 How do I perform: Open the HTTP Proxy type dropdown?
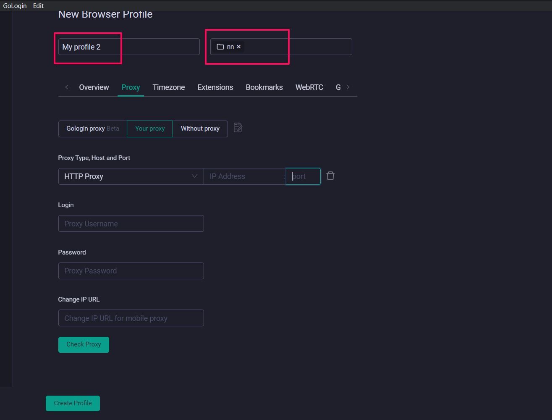131,176
